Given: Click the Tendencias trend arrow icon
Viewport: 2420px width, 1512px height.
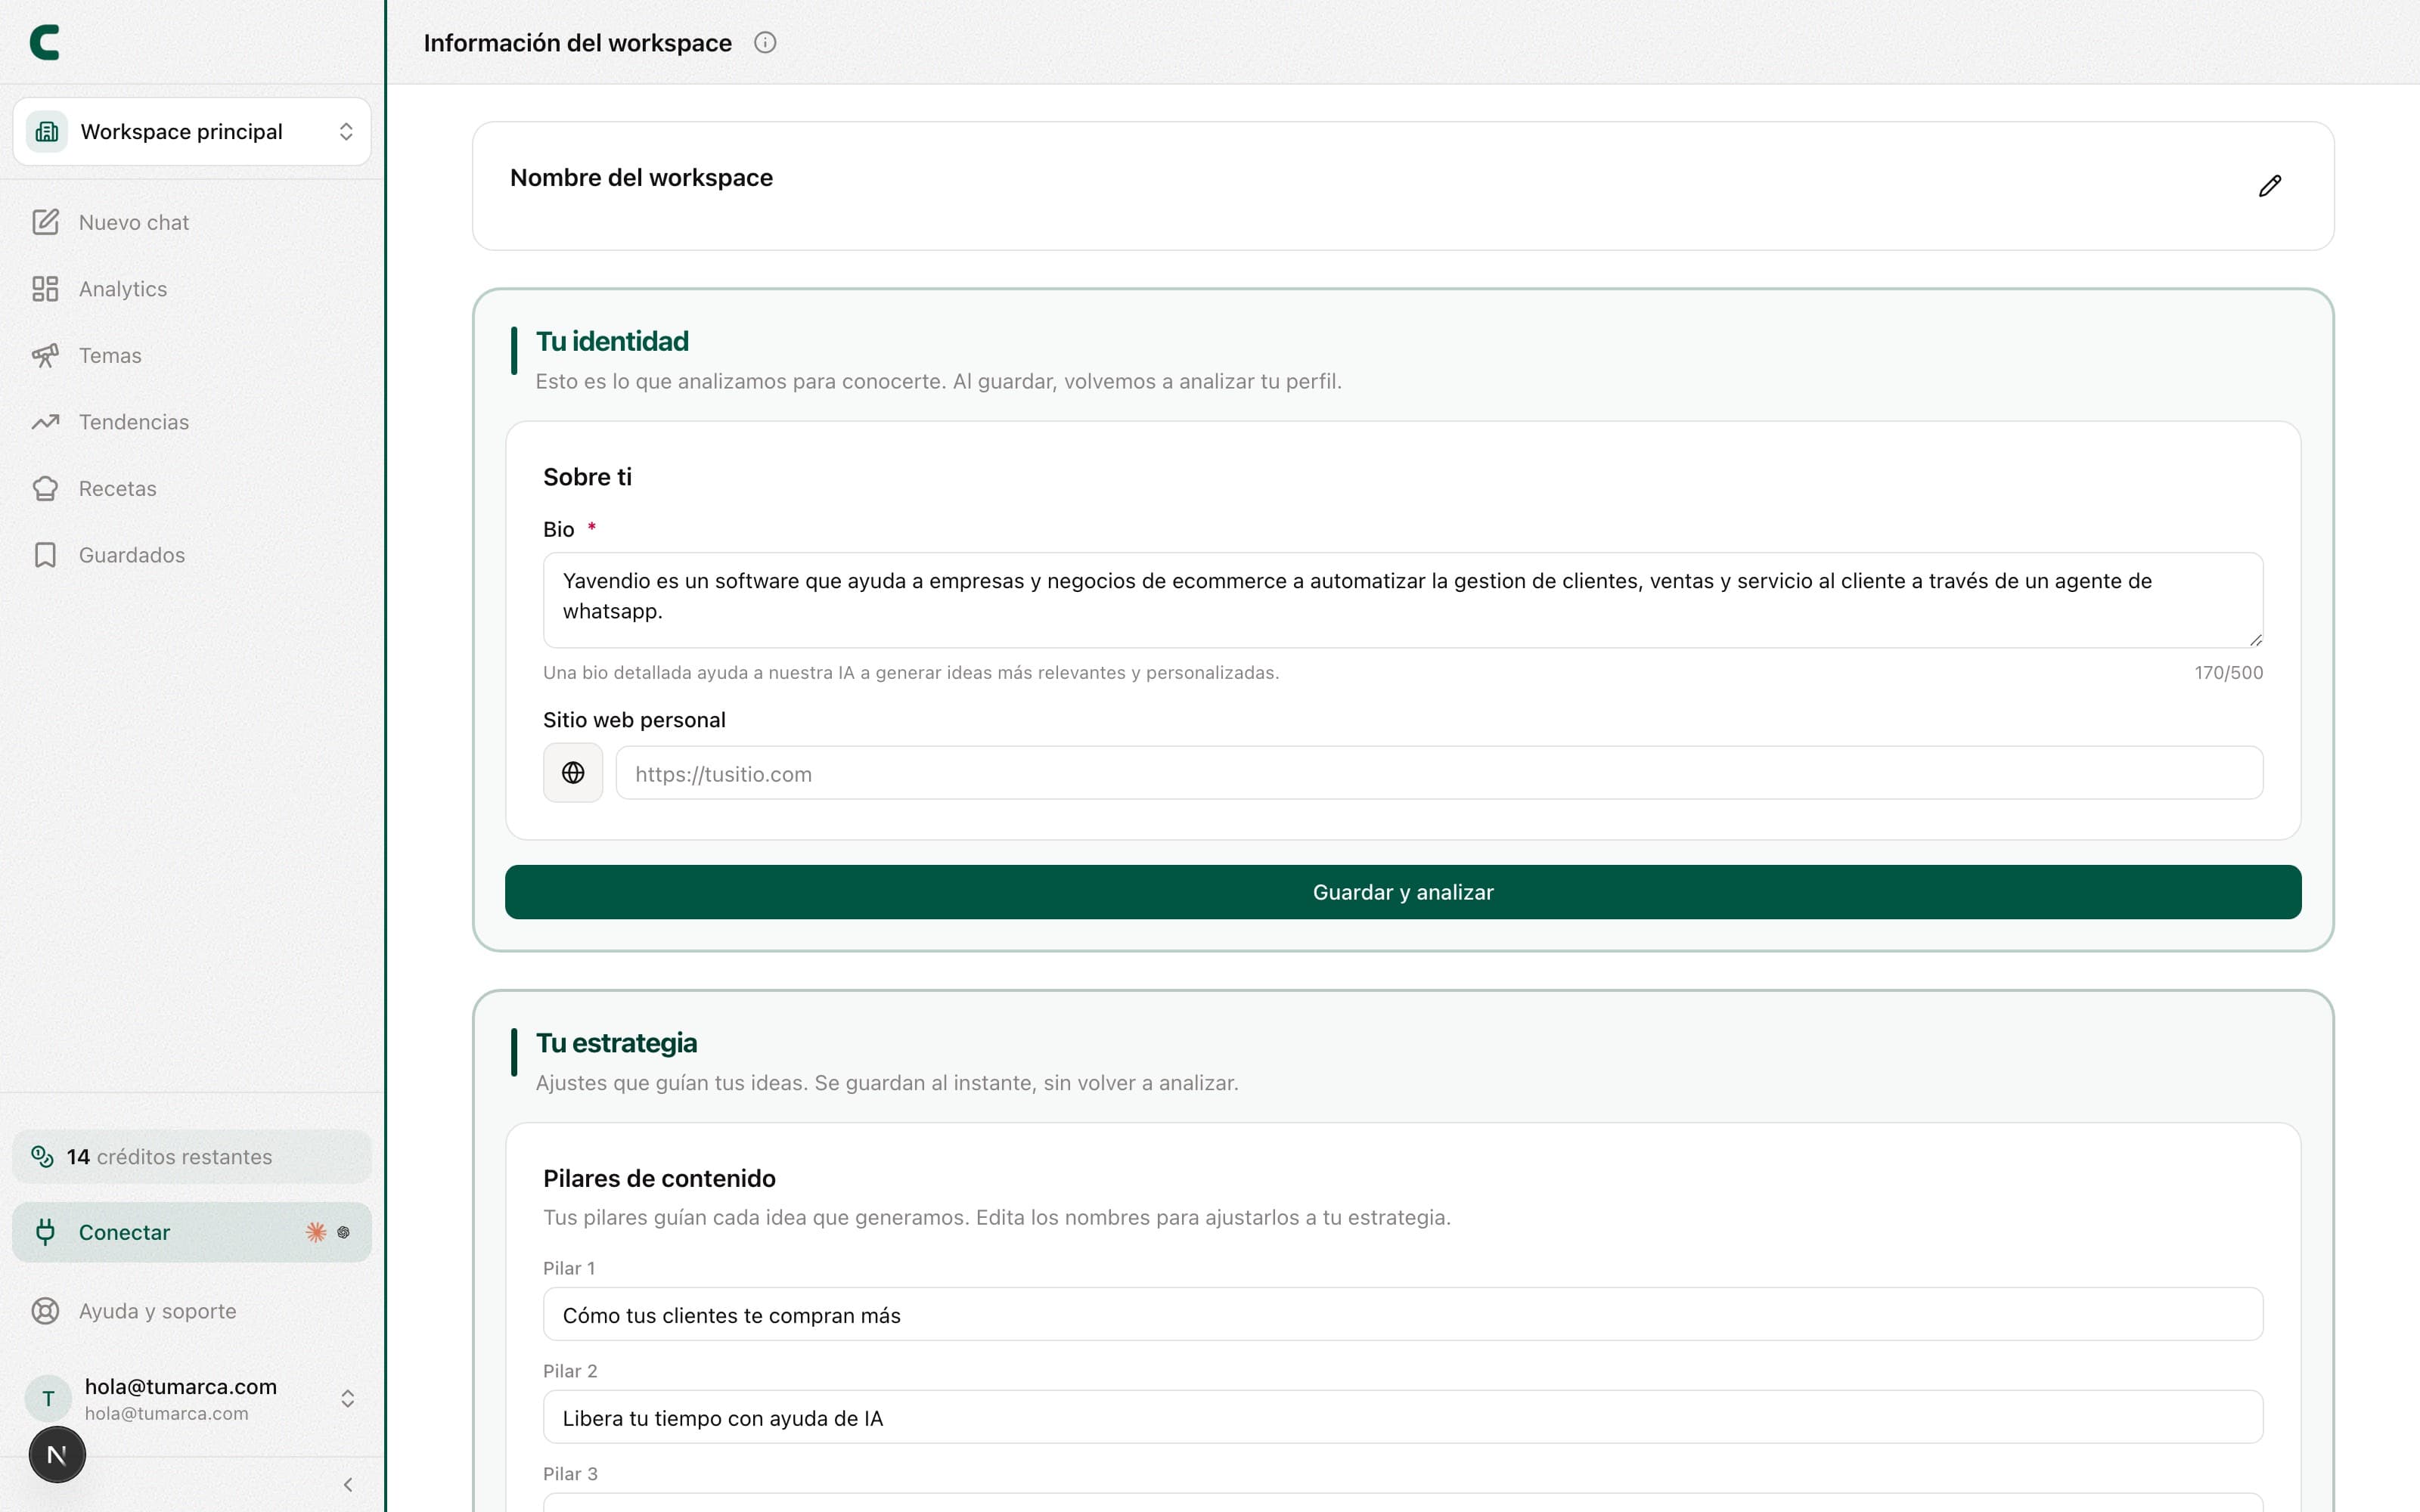Looking at the screenshot, I should tap(45, 422).
